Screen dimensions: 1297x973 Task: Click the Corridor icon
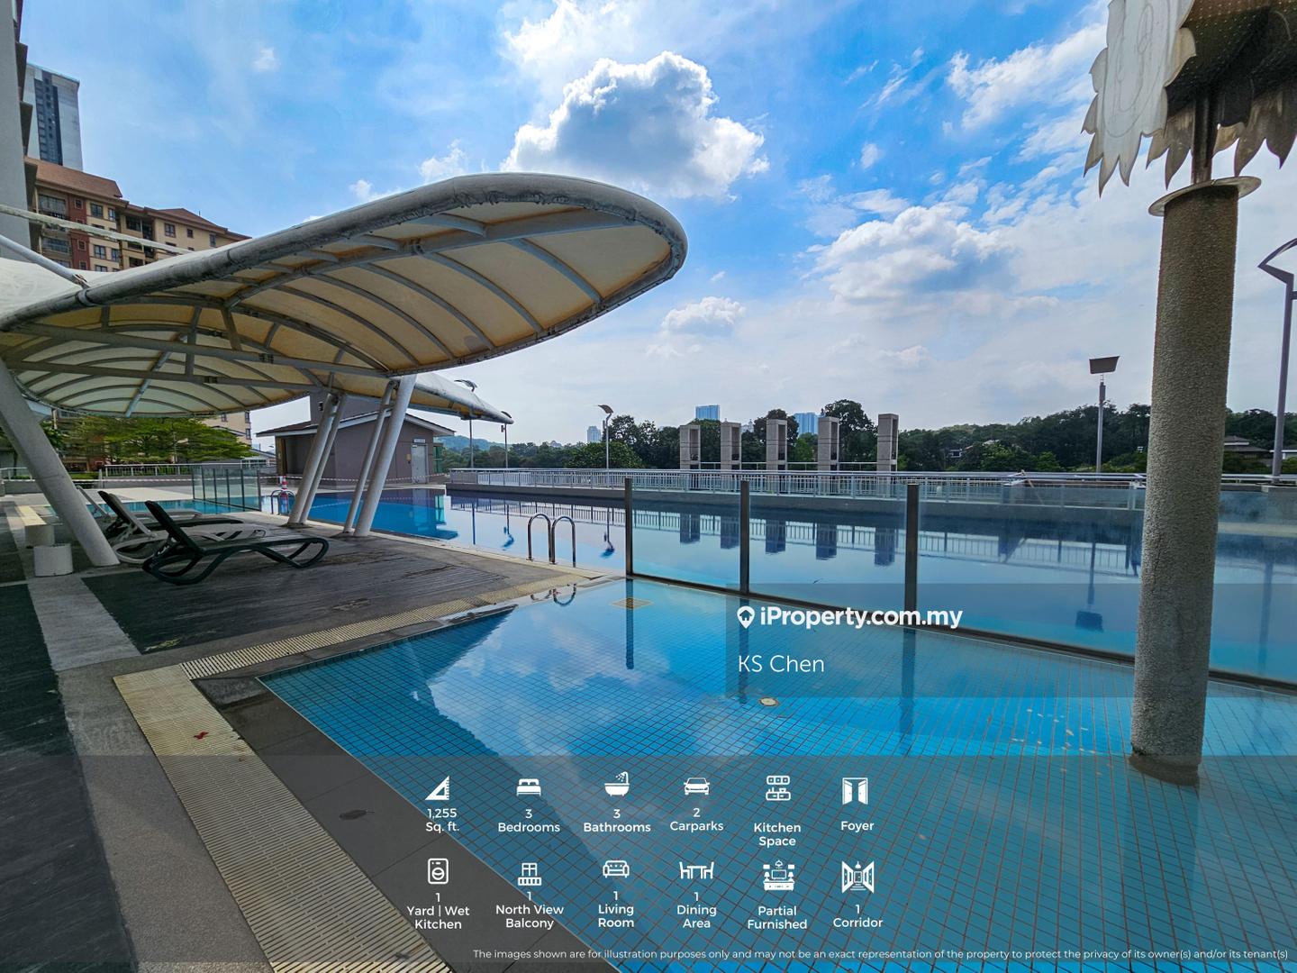(857, 877)
